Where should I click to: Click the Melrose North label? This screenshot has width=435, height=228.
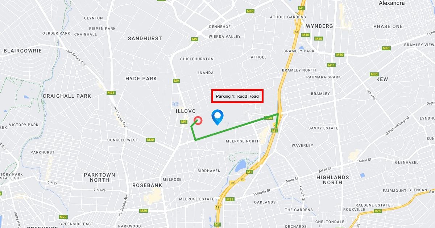(x=243, y=141)
